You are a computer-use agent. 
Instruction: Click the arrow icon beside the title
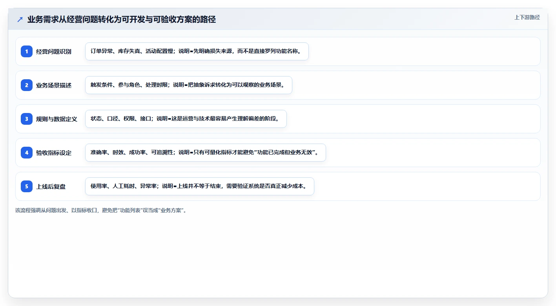(20, 20)
